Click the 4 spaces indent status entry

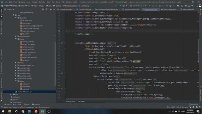click(x=185, y=107)
